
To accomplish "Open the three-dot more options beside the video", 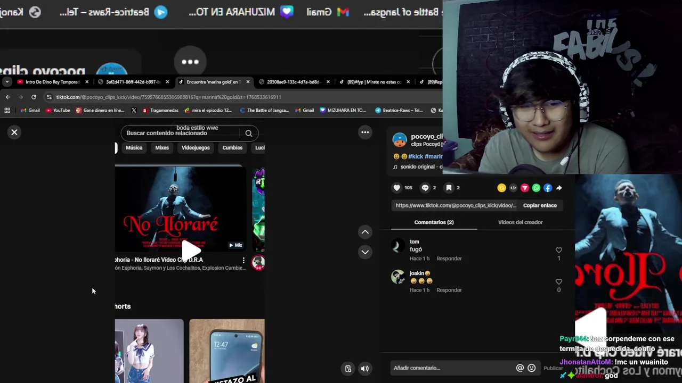I will [365, 132].
